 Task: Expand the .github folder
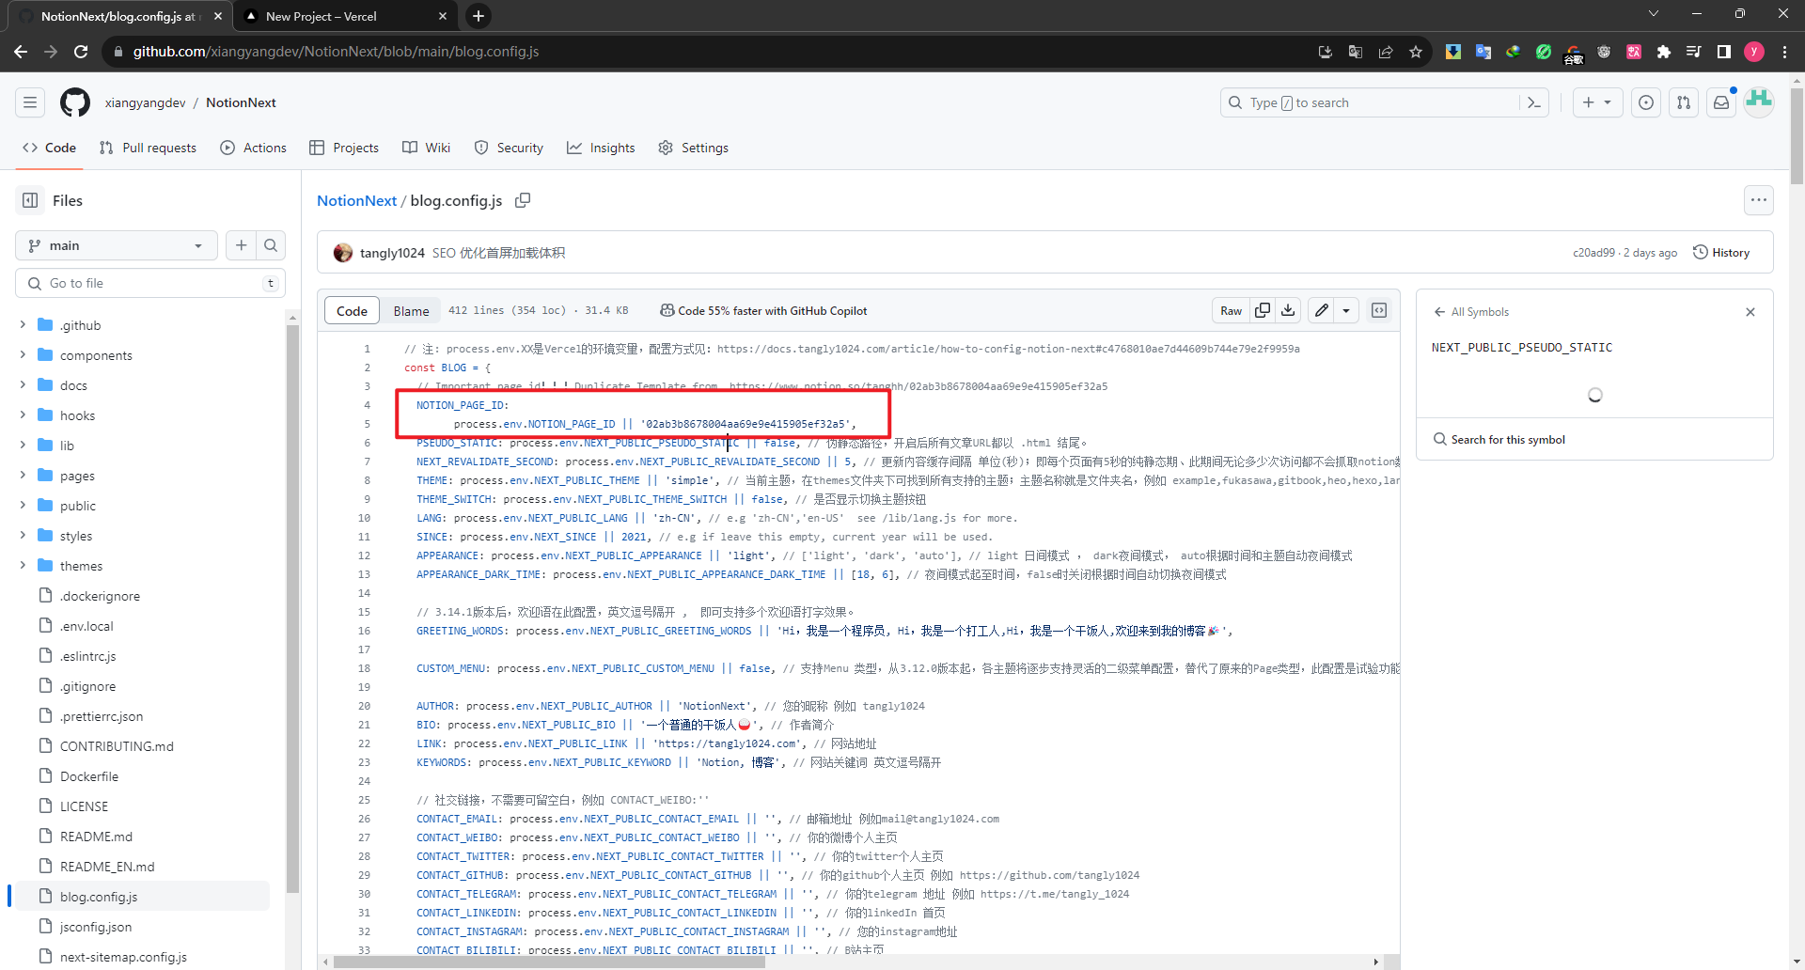(23, 324)
